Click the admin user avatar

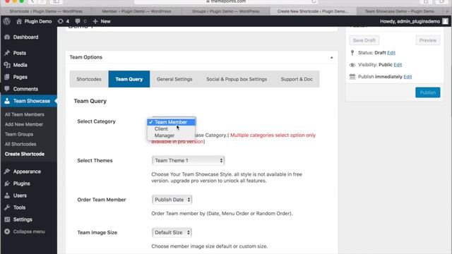[x=446, y=21]
